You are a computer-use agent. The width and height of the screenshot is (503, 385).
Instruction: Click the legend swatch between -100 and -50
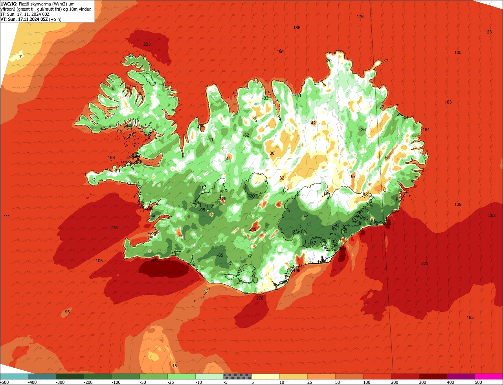point(126,376)
